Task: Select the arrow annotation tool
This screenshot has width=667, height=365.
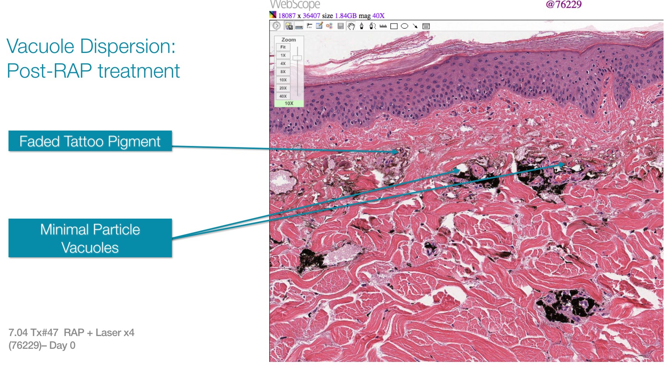Action: click(x=415, y=26)
